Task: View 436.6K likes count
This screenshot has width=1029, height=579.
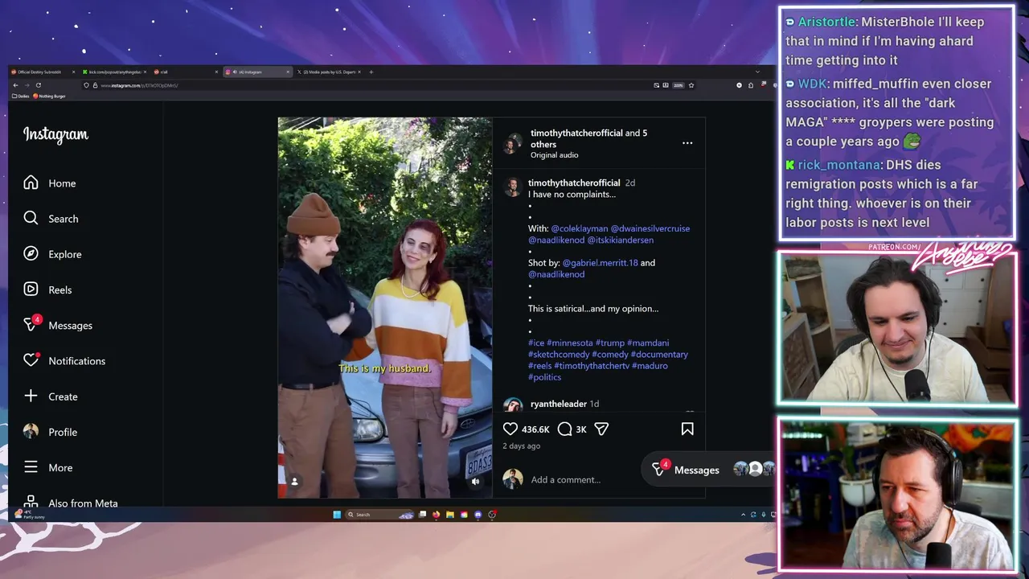Action: 535,429
